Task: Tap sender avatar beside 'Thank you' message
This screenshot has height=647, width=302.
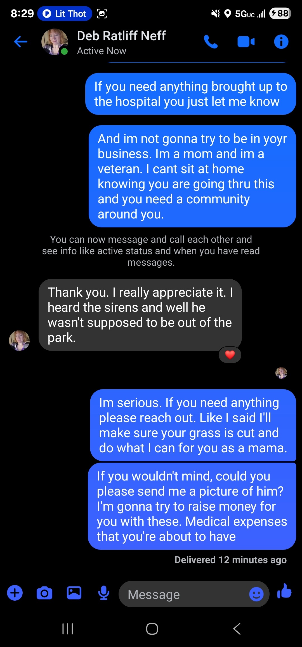Action: coord(19,341)
